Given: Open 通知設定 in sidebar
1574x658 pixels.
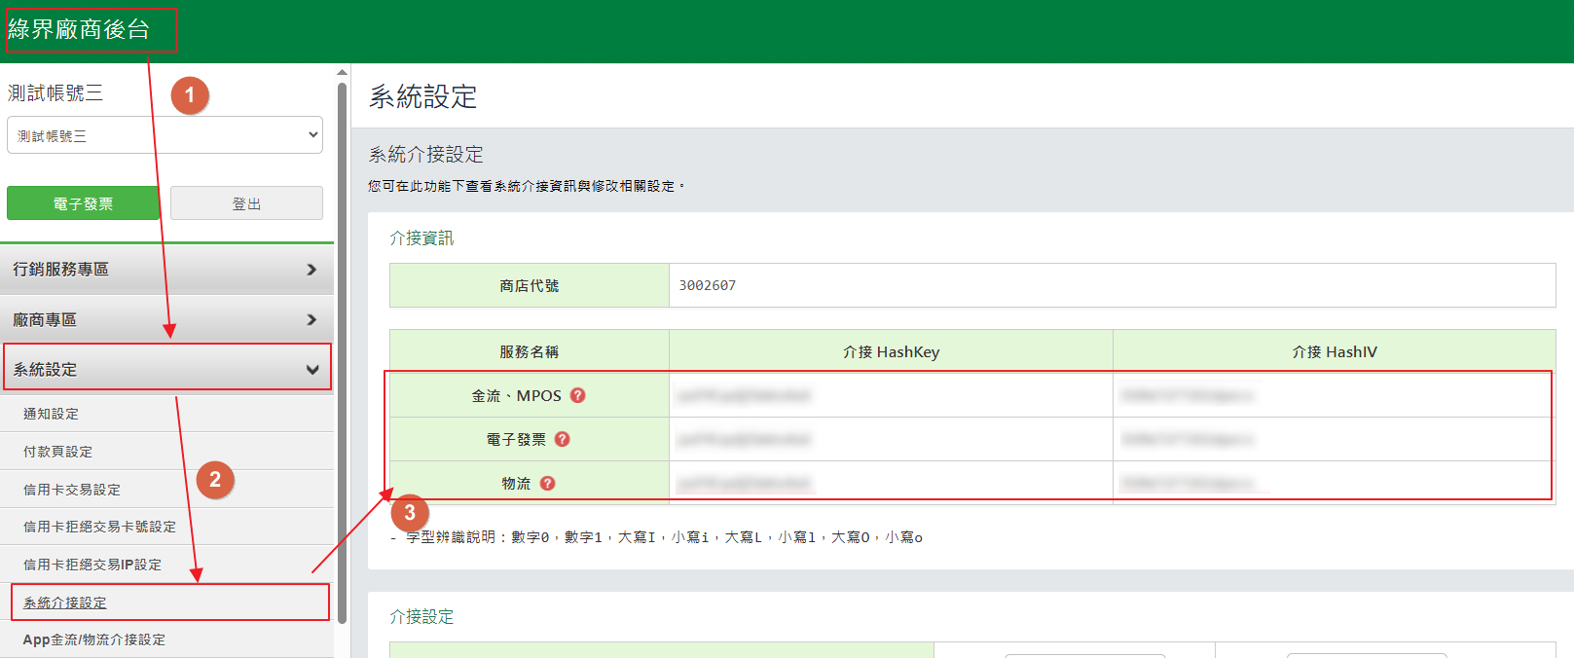Looking at the screenshot, I should 52,414.
